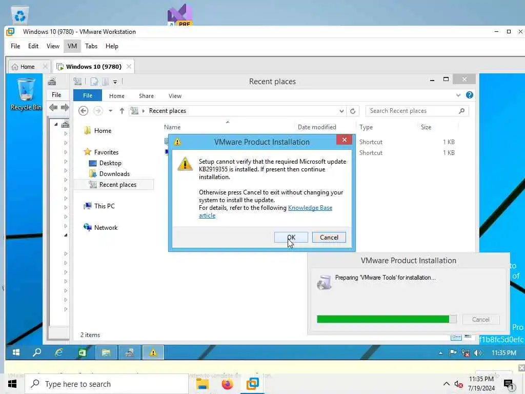
Task: Open Explorer help question mark icon
Action: (470, 95)
